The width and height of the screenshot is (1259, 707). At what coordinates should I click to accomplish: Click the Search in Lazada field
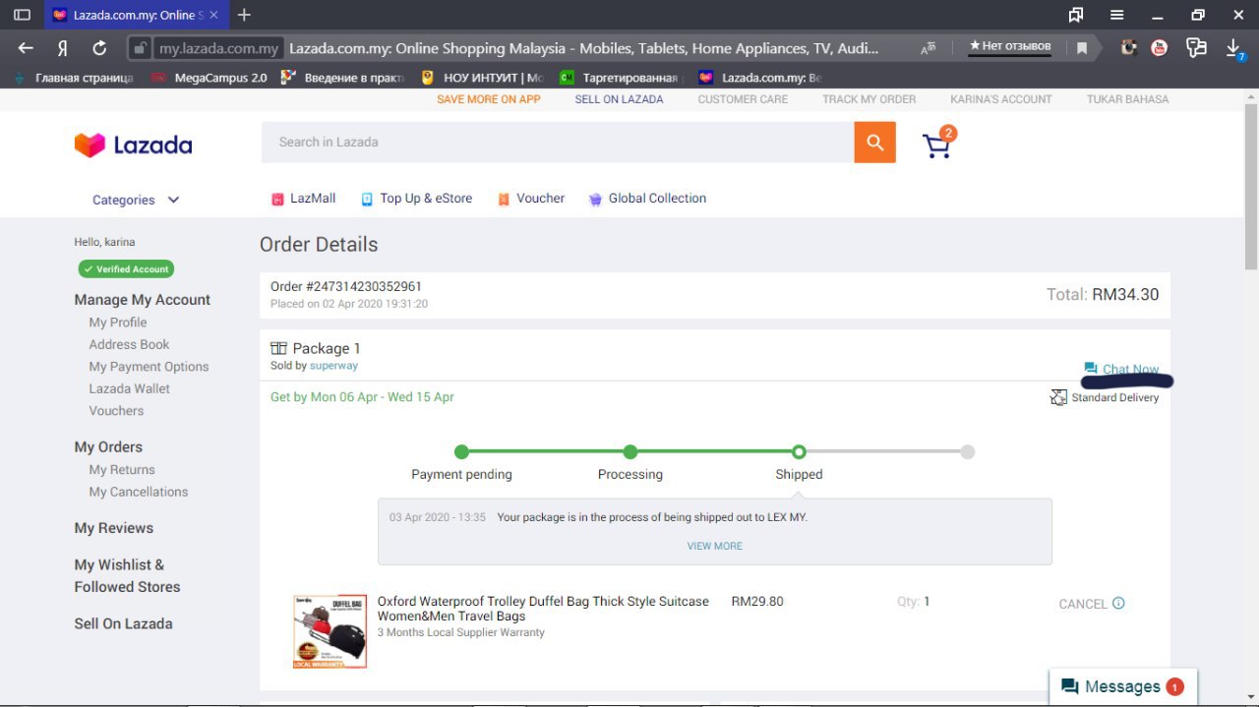(557, 143)
